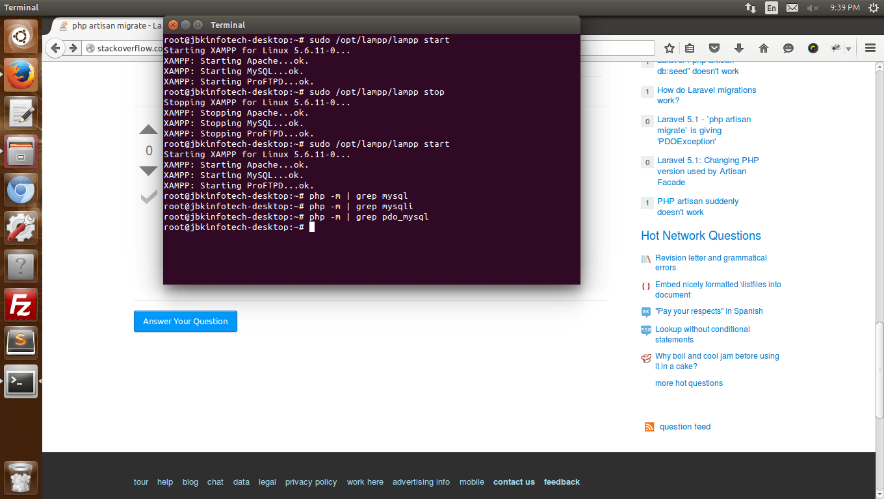
Task: Open 'How do Laravel migrations work?' link
Action: [x=707, y=96]
